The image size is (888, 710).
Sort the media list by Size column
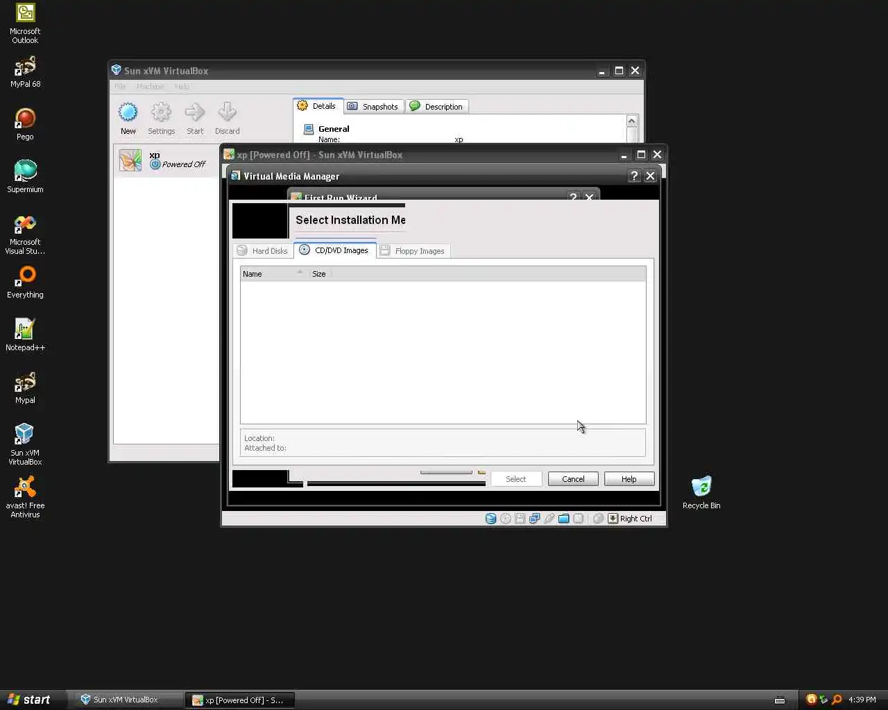(319, 274)
